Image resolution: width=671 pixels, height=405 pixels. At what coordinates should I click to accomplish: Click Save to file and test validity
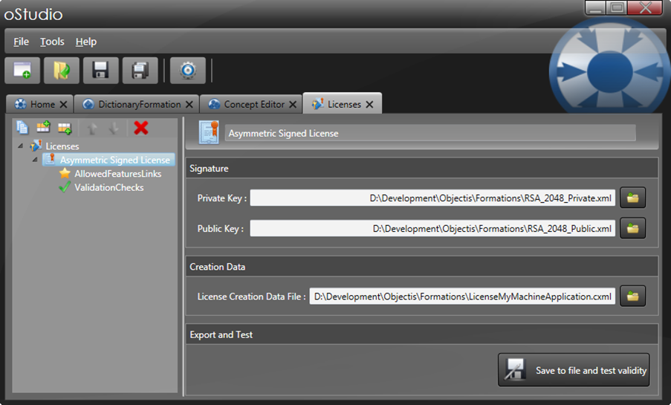[x=574, y=370]
